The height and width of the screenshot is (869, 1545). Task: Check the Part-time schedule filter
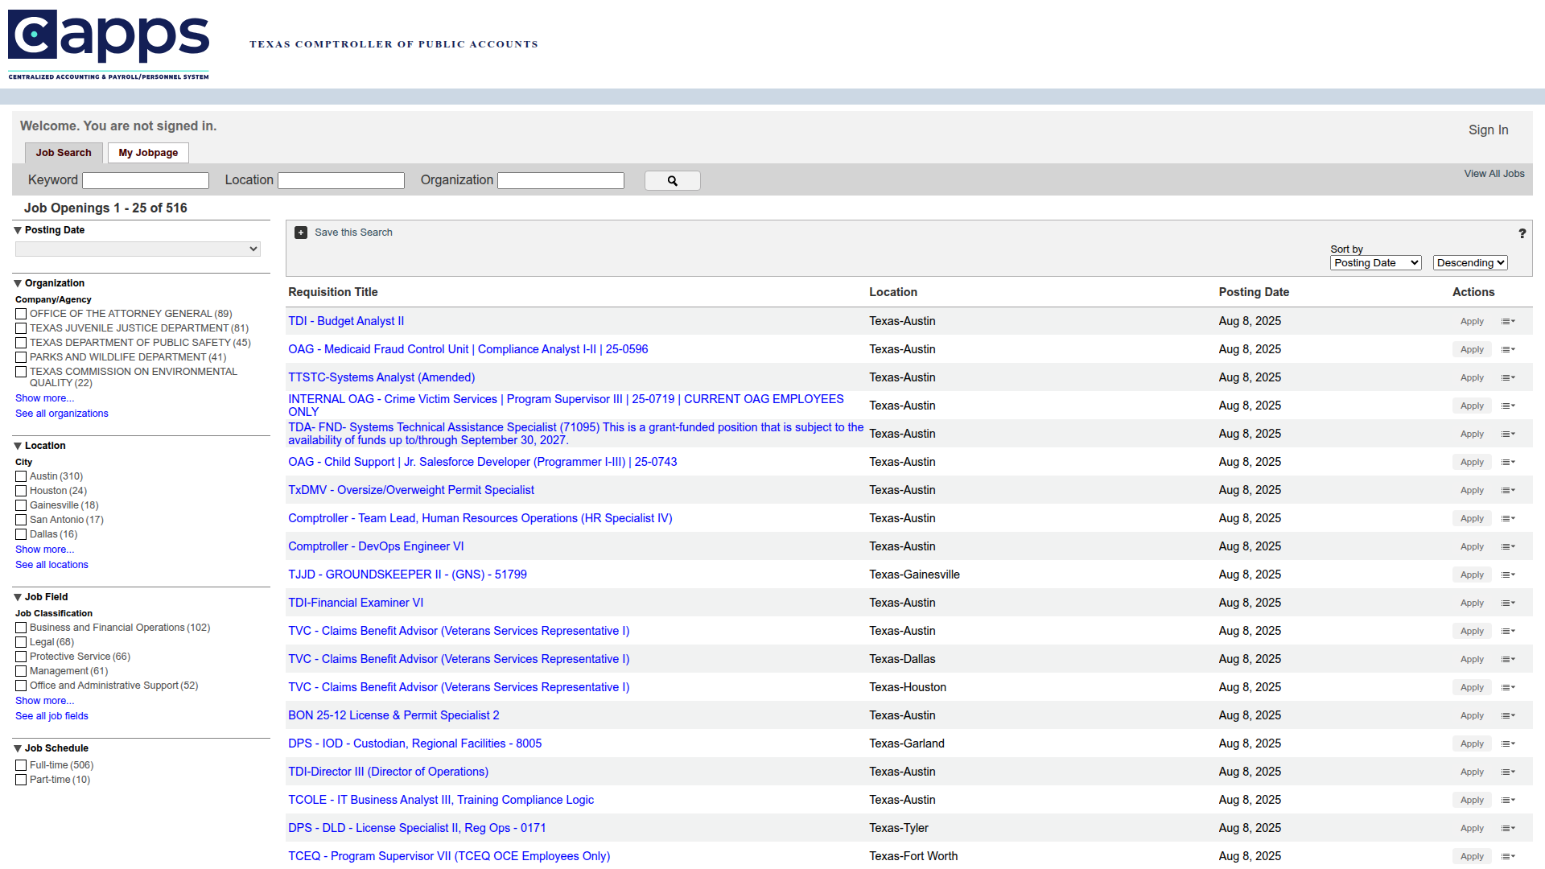pos(21,780)
